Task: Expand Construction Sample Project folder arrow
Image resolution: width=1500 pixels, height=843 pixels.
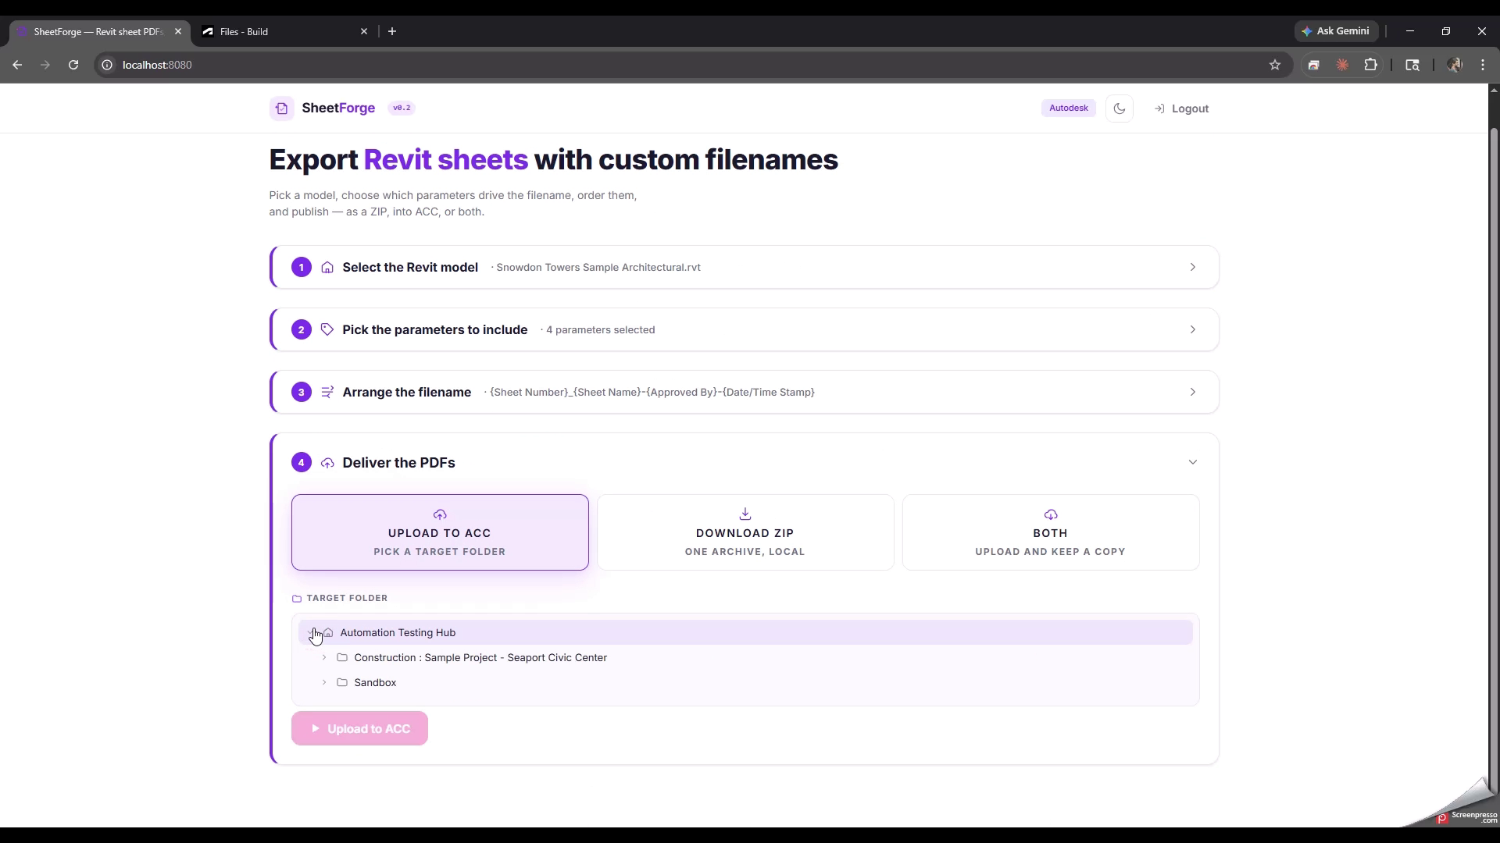Action: click(x=324, y=657)
